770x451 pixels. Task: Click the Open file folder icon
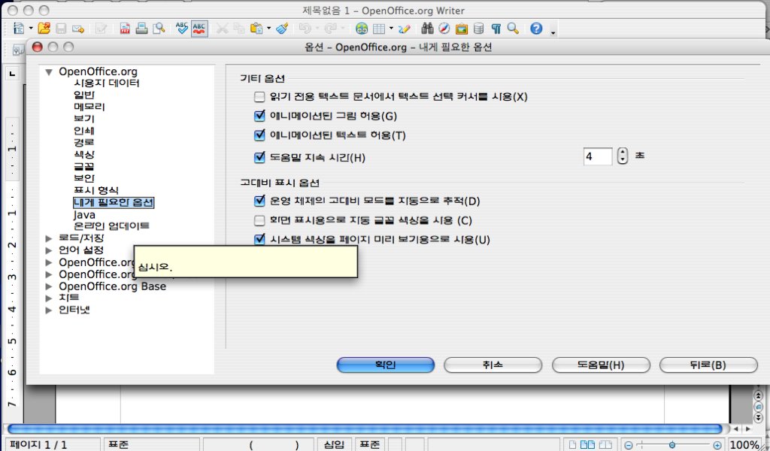[x=44, y=28]
